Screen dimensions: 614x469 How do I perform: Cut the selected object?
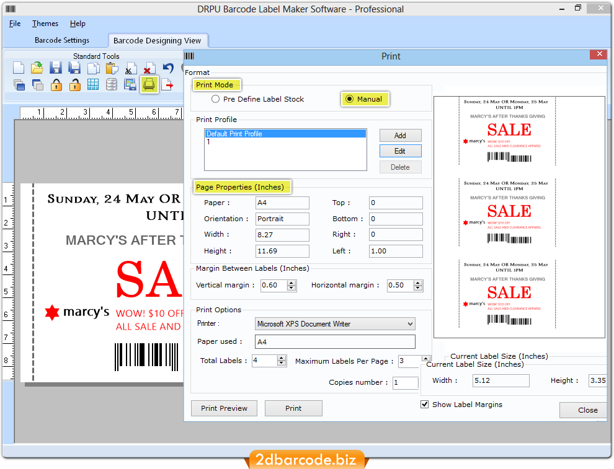(130, 68)
